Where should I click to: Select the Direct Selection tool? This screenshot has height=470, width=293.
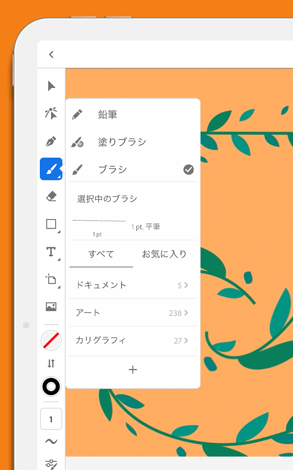click(51, 113)
